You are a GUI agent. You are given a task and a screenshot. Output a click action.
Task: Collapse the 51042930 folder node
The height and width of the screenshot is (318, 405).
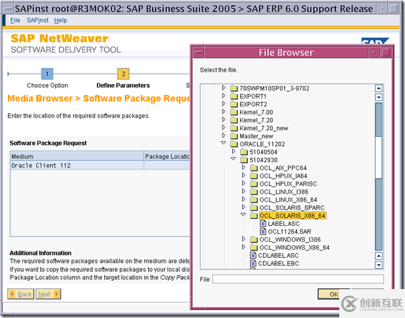[x=233, y=159]
